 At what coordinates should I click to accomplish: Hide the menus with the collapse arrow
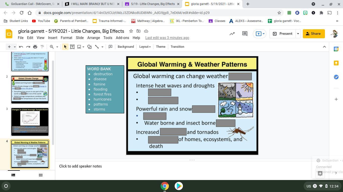click(324, 47)
